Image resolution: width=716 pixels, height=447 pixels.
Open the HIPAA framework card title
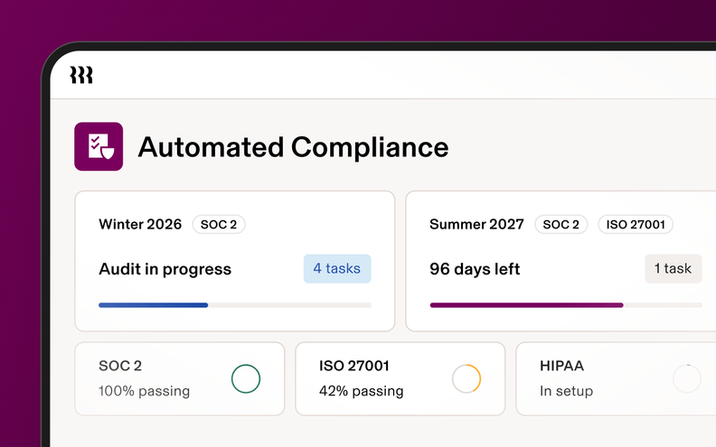tap(561, 366)
